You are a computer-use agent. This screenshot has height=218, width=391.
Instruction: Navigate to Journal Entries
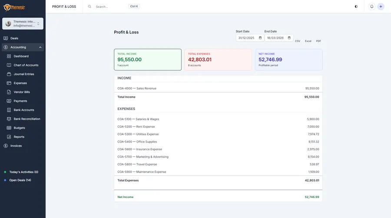pyautogui.click(x=24, y=74)
